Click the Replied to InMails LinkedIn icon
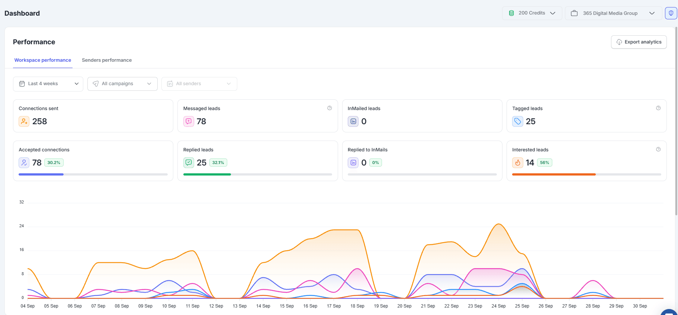This screenshot has width=678, height=315. pos(353,163)
